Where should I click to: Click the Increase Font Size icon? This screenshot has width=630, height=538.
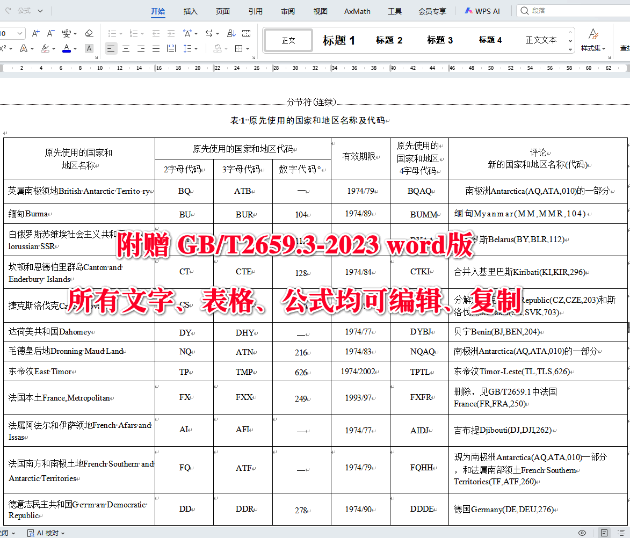pos(35,33)
